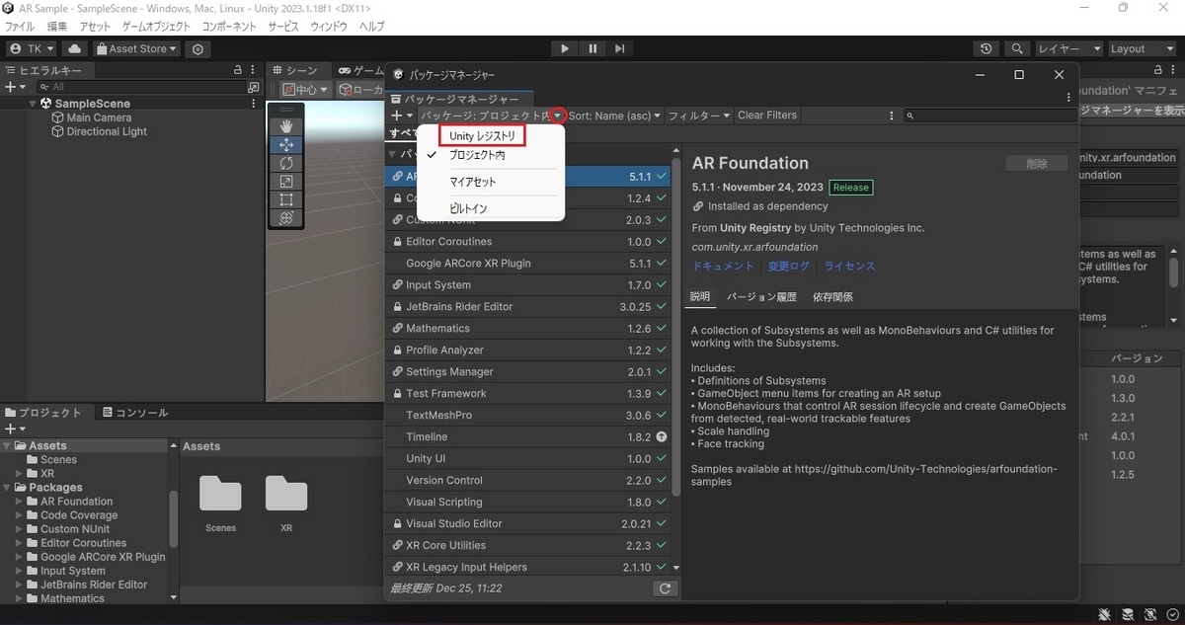Click the Hierarchy add object plus button
The height and width of the screenshot is (625, 1185).
tap(14, 87)
